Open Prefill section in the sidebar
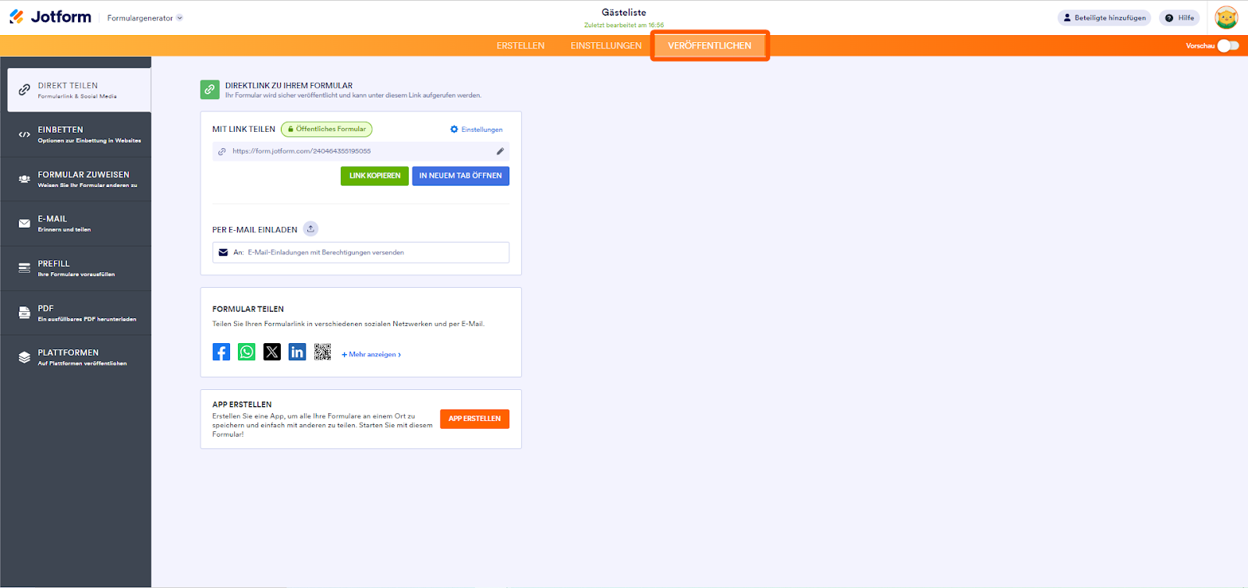 click(x=76, y=268)
